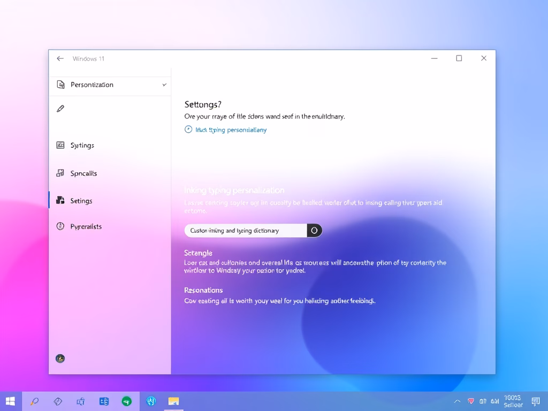Click the Rasonations heading
This screenshot has width=548, height=411.
(x=203, y=290)
